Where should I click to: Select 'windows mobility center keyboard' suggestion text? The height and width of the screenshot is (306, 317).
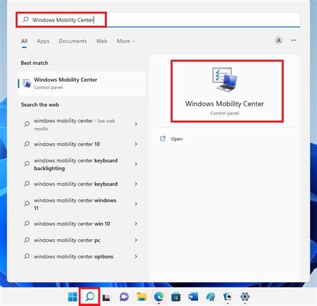76,184
